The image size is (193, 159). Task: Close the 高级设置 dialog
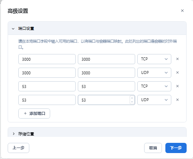pos(182,11)
